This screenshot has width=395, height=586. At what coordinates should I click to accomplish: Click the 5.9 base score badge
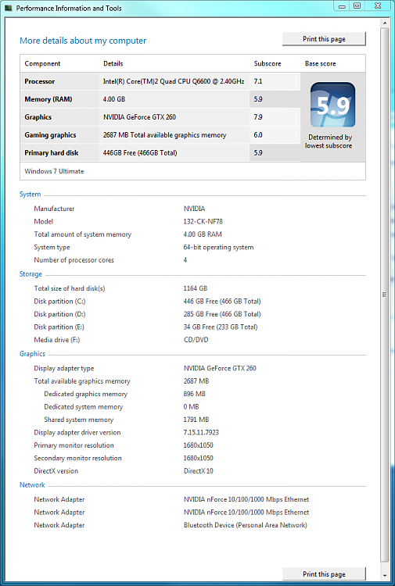pos(333,105)
